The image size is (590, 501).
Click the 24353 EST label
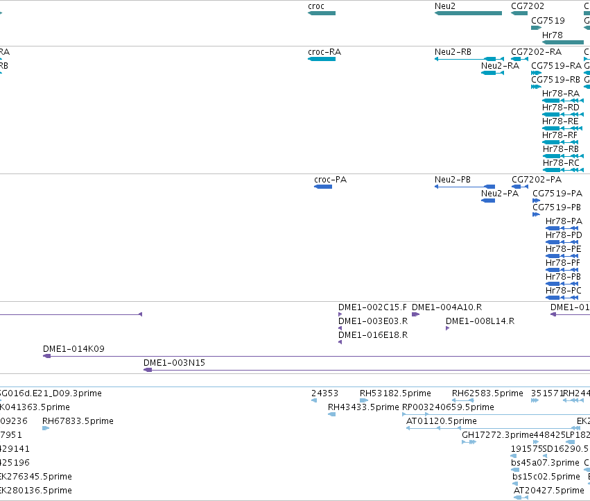pos(324,393)
